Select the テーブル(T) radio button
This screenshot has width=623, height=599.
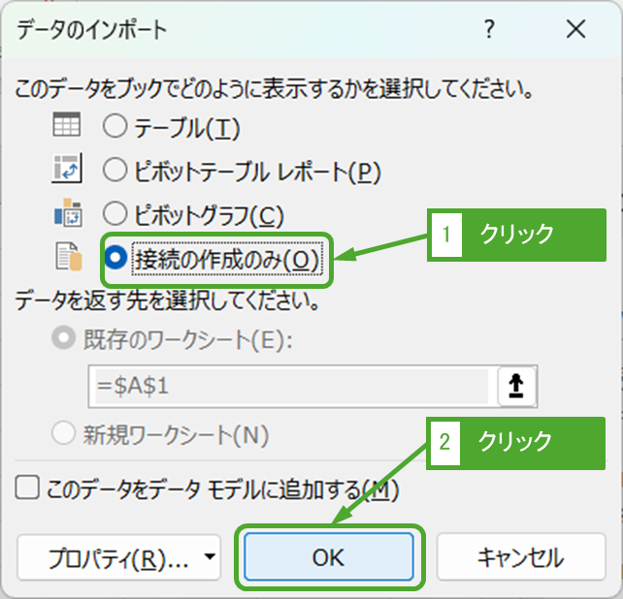click(x=115, y=126)
